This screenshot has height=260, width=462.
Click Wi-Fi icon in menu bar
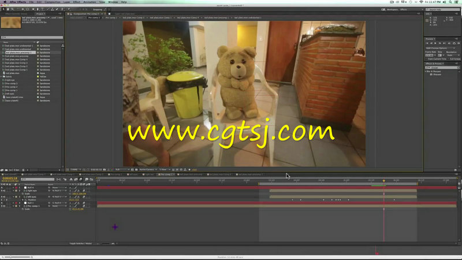click(x=422, y=2)
